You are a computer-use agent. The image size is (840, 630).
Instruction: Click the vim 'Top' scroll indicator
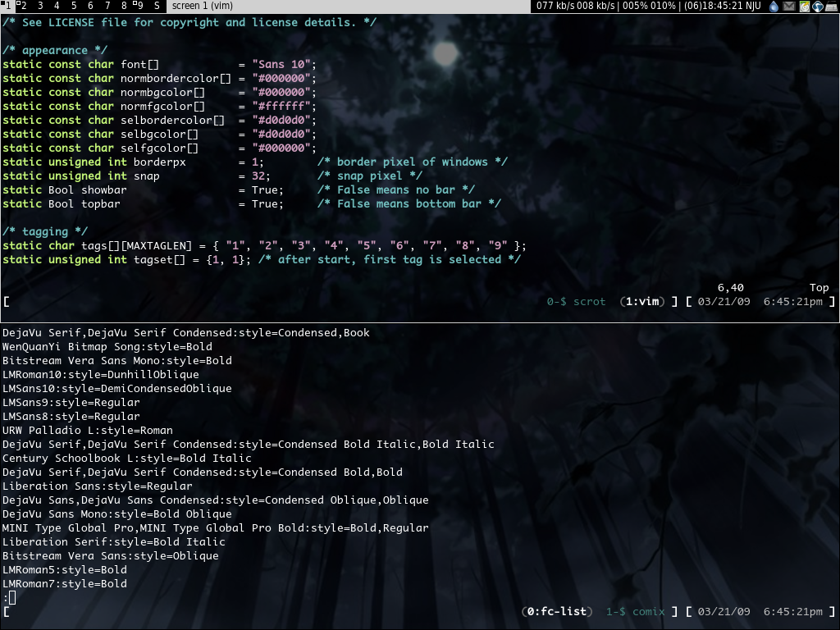tap(819, 288)
